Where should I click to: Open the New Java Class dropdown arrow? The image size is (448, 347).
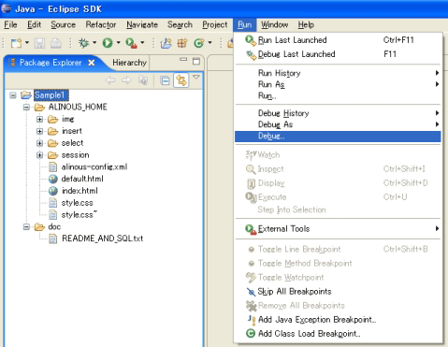click(x=210, y=42)
